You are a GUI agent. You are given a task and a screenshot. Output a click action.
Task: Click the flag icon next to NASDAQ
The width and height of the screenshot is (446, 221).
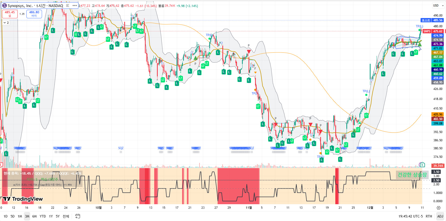tap(68, 6)
